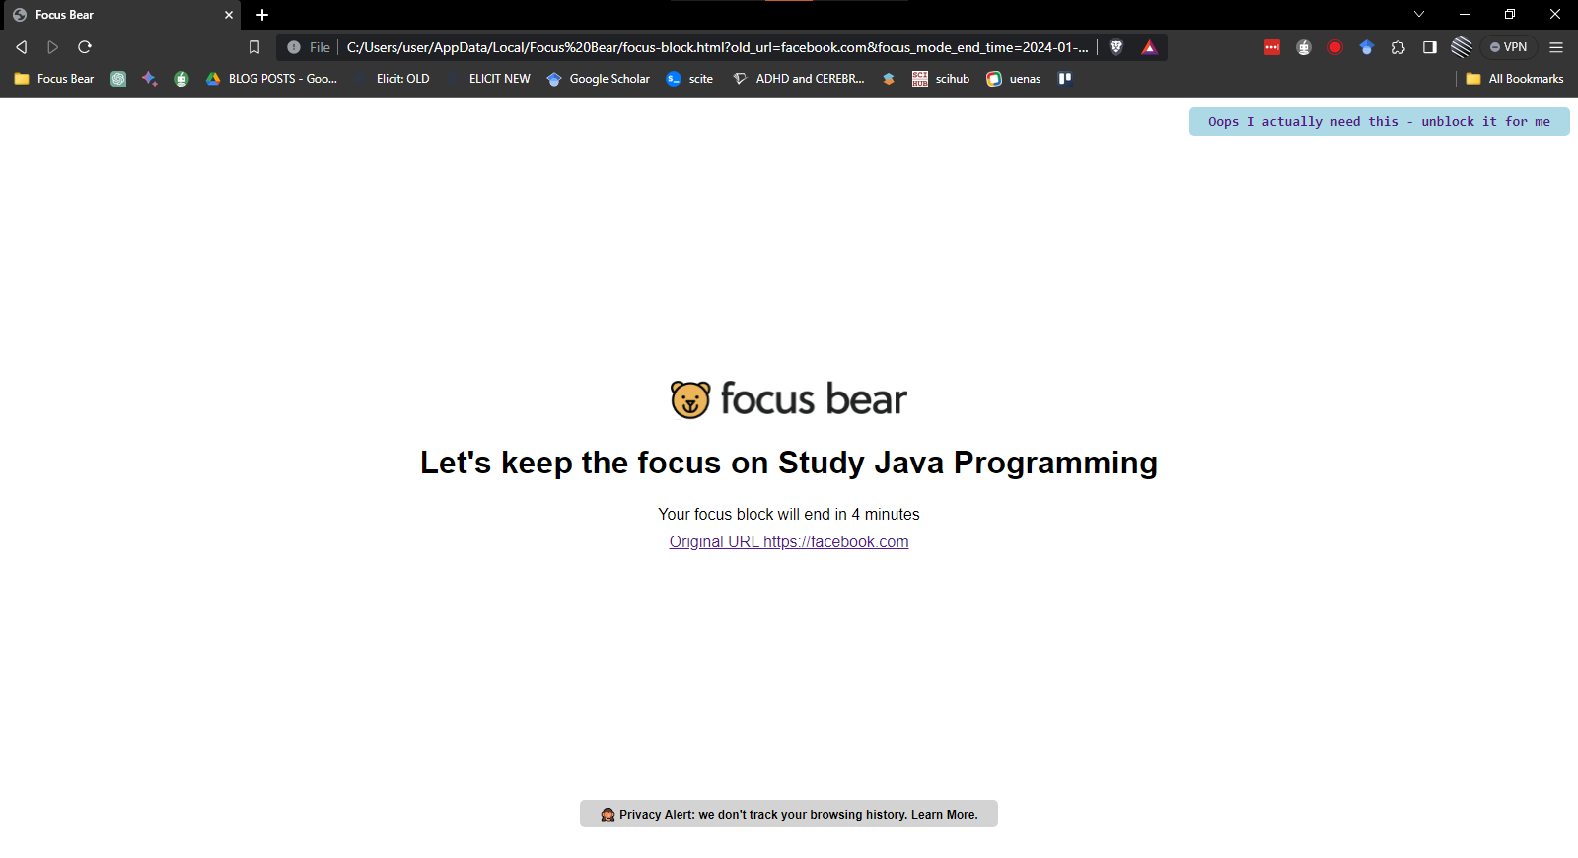Image resolution: width=1578 pixels, height=858 pixels.
Task: Open the scihub bookmark
Action: [941, 79]
